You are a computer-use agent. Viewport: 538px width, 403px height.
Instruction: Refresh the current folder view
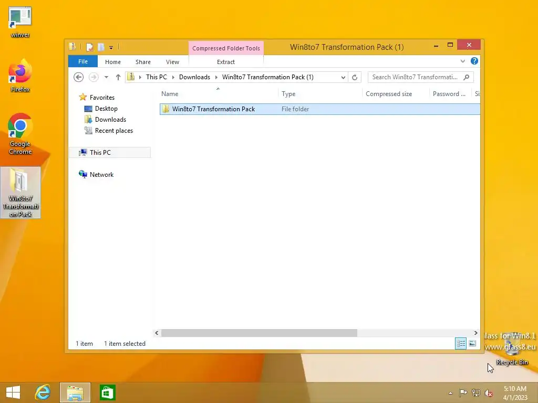355,78
